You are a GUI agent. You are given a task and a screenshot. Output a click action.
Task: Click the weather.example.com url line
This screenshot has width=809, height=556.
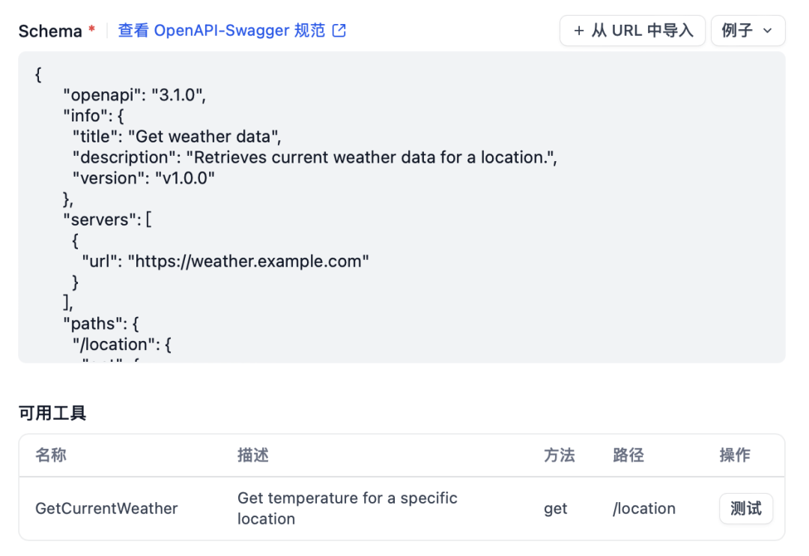(x=225, y=262)
